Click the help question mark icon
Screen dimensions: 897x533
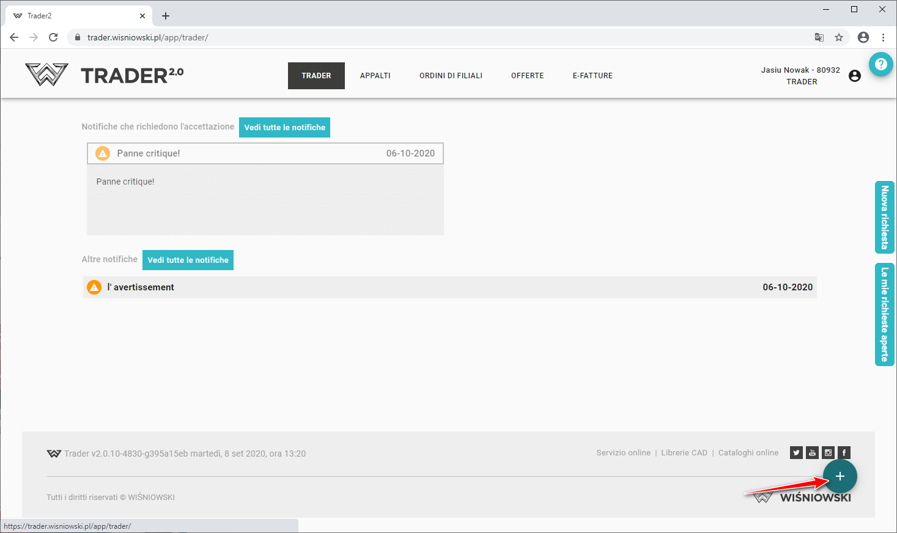pyautogui.click(x=880, y=64)
